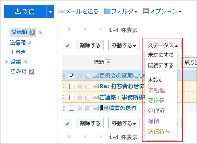Open the 下書き folder
Viewport: 197px width, 144px height.
[18, 52]
